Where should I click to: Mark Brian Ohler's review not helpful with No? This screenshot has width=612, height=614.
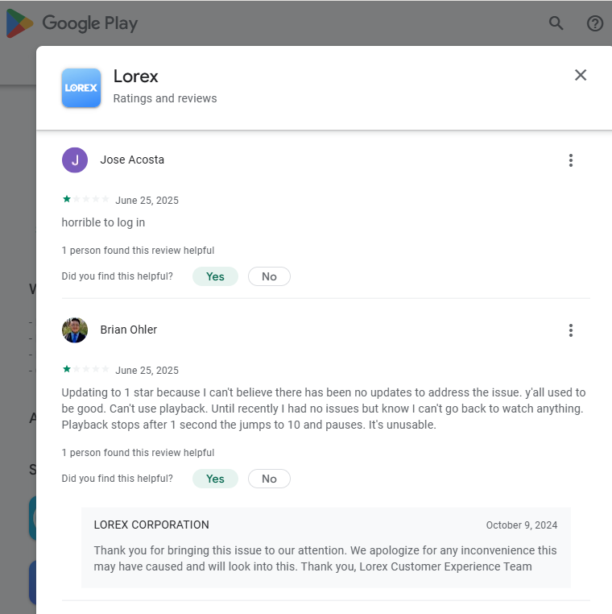click(269, 479)
